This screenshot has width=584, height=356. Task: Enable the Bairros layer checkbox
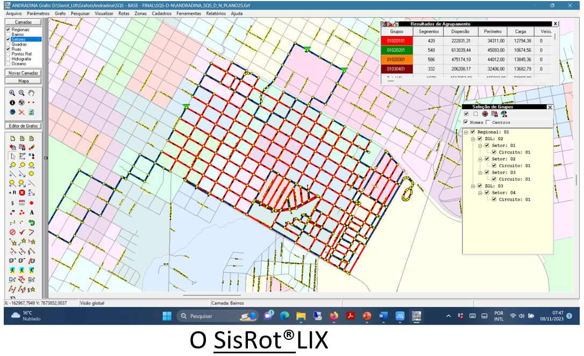(8, 34)
